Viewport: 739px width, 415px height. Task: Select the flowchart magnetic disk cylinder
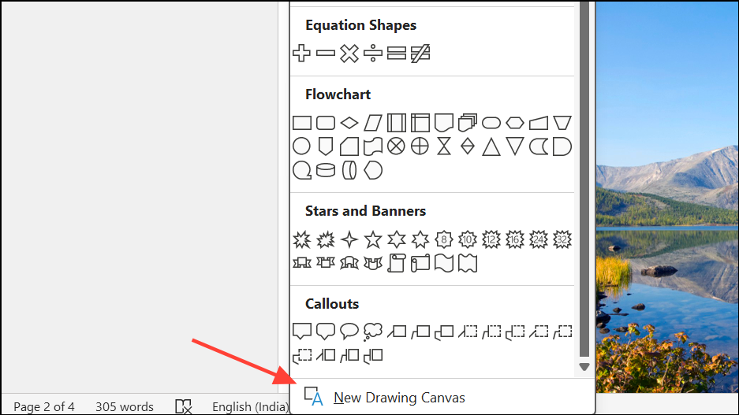[x=326, y=170]
